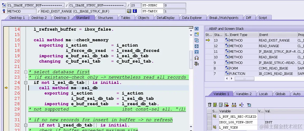Select the row selector for IBXX_LOG_VIEW-IBST

[209, 122]
